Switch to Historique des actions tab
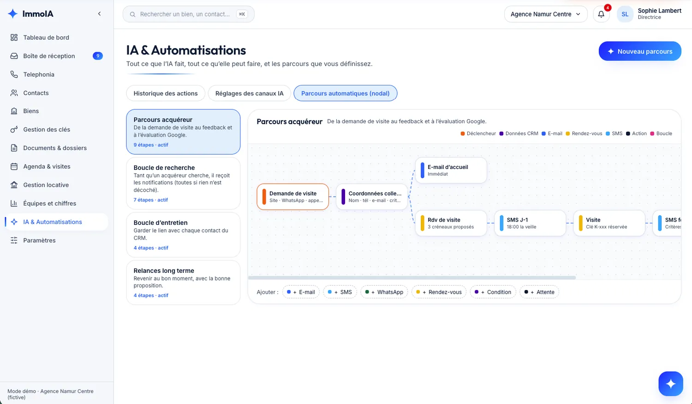This screenshot has width=692, height=404. click(166, 93)
